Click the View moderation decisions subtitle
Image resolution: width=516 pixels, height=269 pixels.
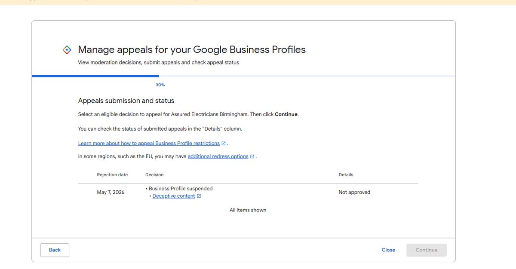coord(158,62)
